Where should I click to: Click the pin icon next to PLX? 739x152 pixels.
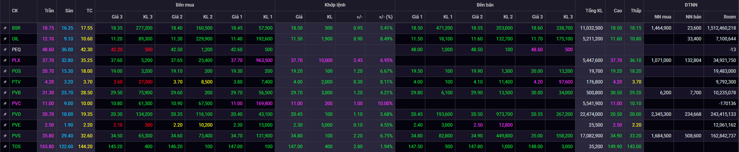coord(5,60)
